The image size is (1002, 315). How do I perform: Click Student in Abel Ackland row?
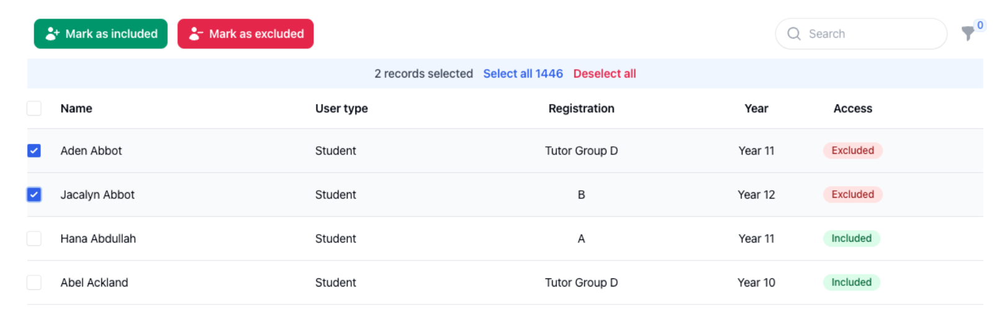[335, 283]
